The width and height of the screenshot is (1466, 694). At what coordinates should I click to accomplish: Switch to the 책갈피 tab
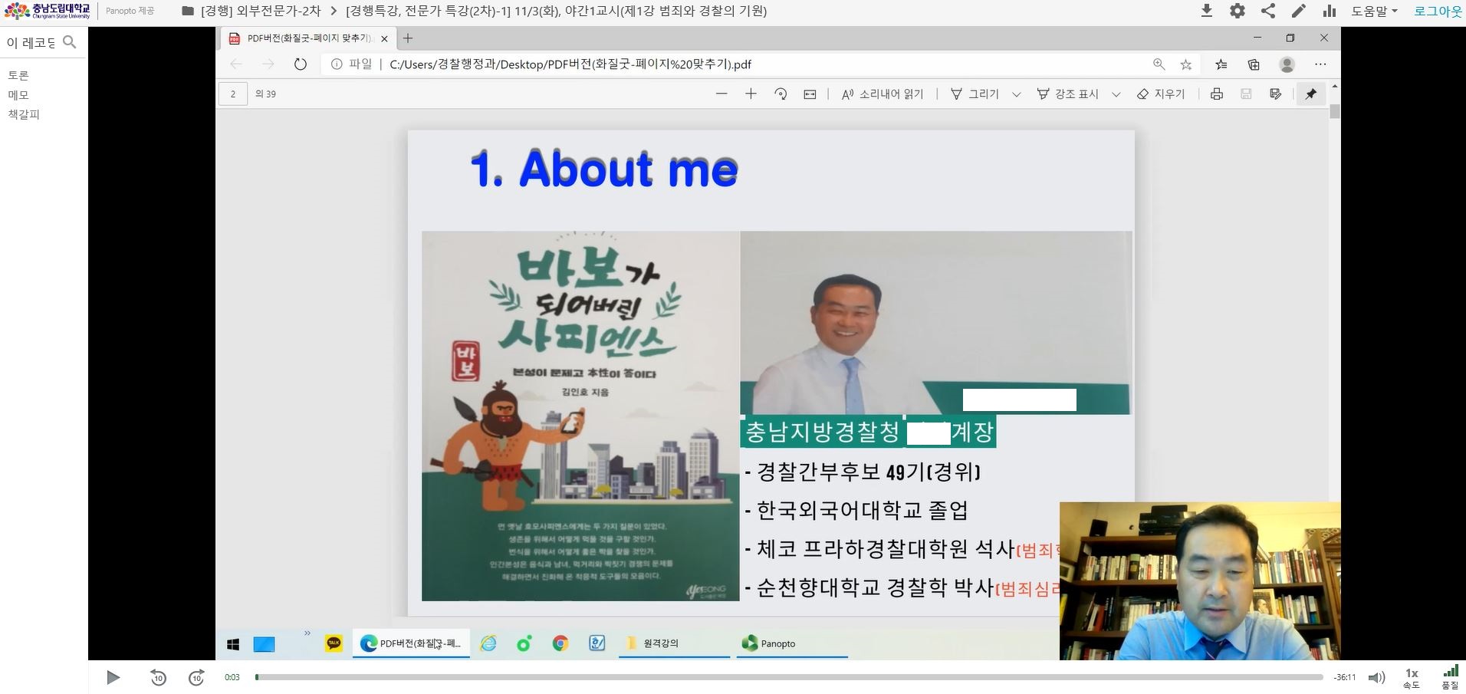coord(24,114)
